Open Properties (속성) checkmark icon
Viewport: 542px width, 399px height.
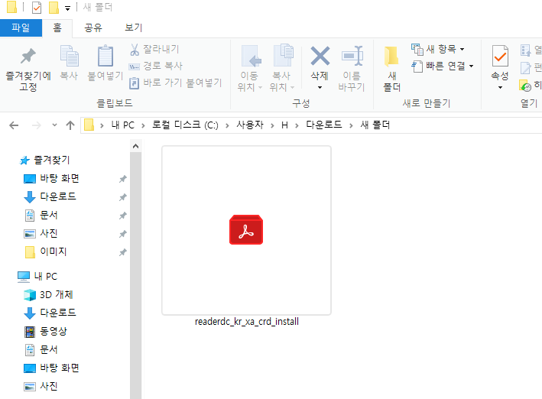[500, 56]
